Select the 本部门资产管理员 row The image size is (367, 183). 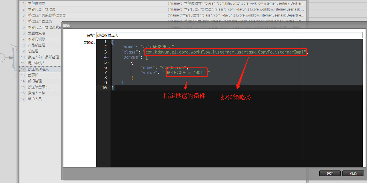click(x=164, y=9)
